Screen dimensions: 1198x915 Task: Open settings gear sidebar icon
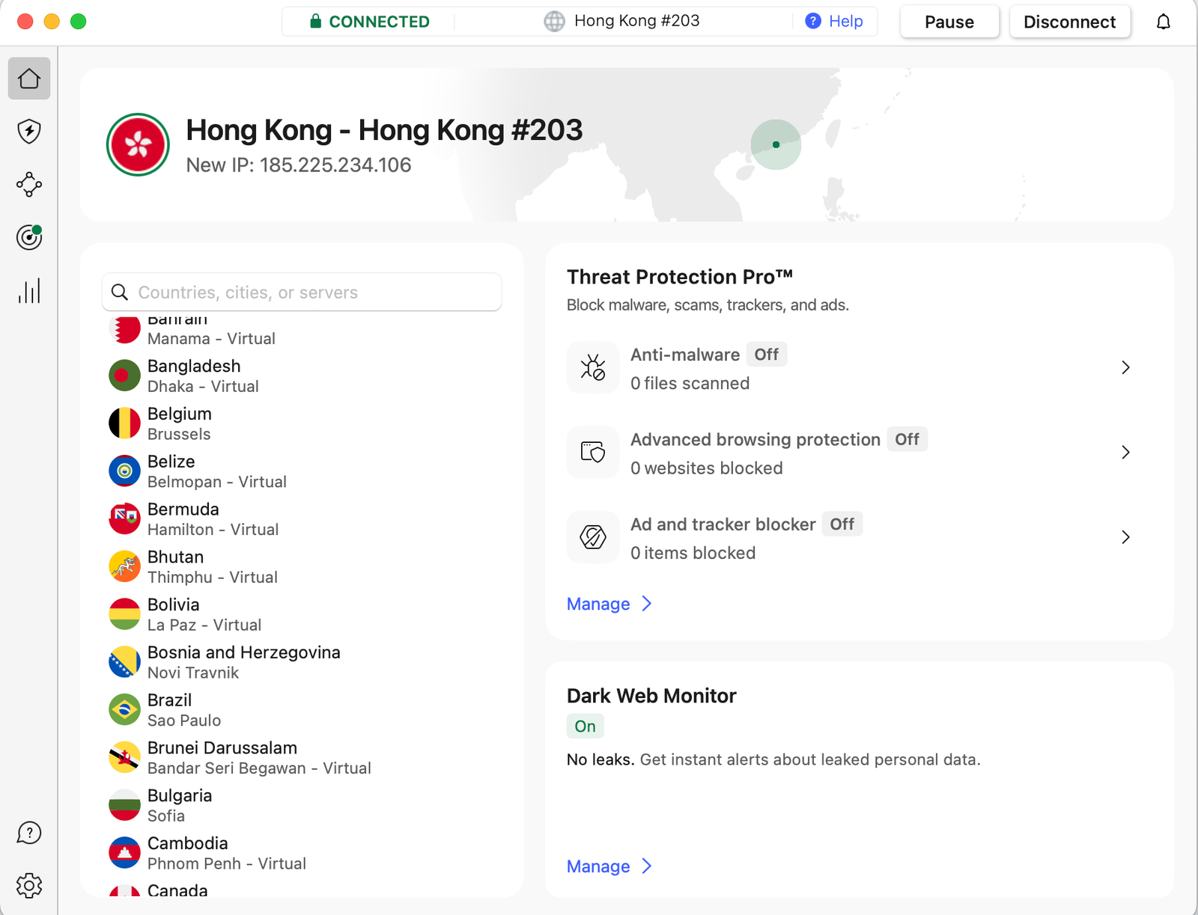[x=29, y=886]
